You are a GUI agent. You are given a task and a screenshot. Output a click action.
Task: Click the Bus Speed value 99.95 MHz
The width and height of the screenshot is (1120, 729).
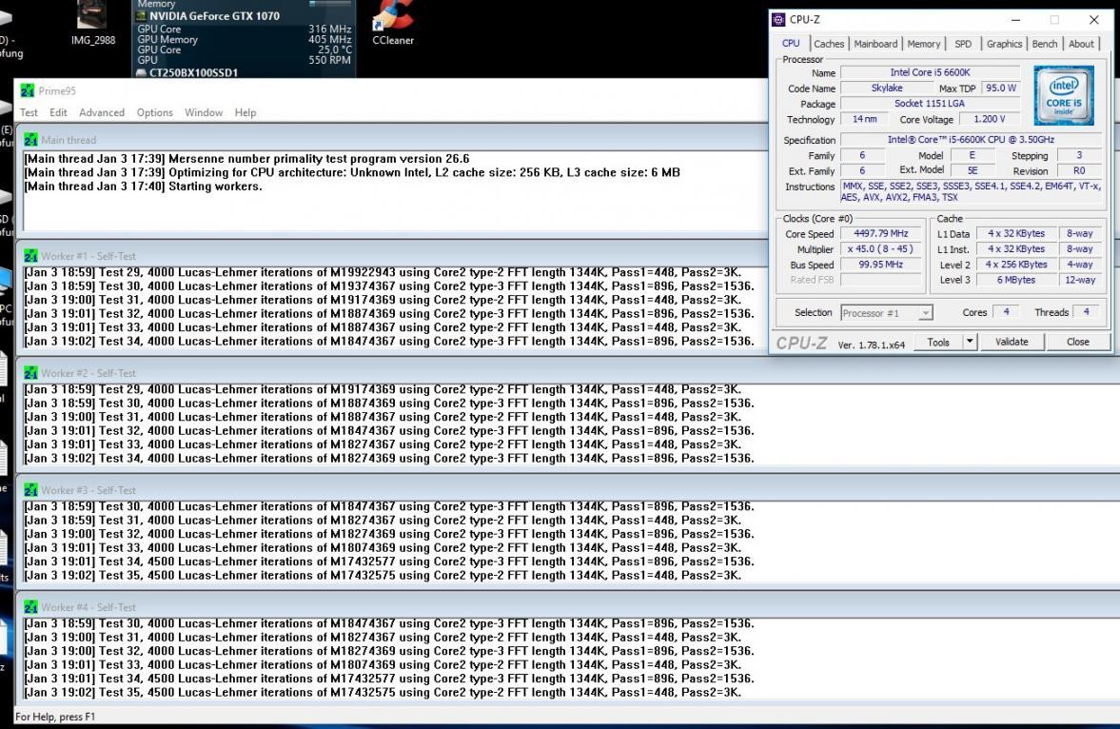pos(881,265)
